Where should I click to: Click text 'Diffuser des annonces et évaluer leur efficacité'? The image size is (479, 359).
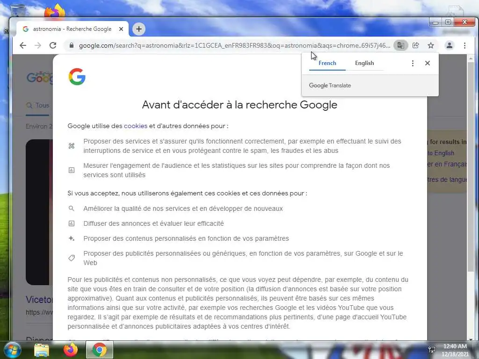pyautogui.click(x=153, y=223)
